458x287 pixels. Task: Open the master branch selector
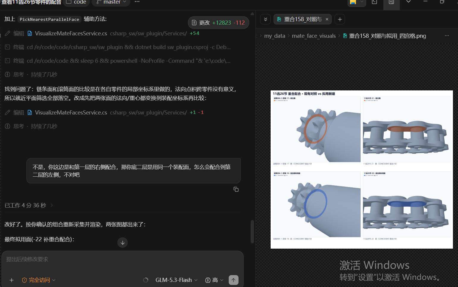click(x=111, y=2)
